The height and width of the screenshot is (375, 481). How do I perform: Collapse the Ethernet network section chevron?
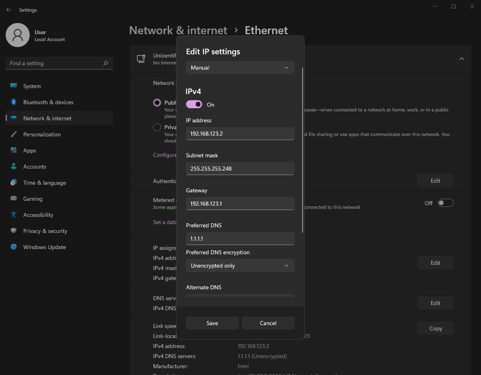(x=461, y=59)
